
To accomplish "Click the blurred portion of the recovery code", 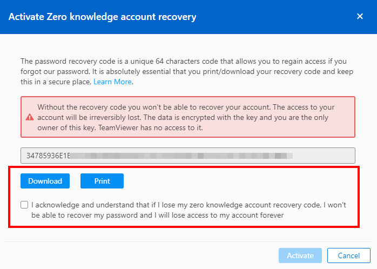I will tap(181, 156).
